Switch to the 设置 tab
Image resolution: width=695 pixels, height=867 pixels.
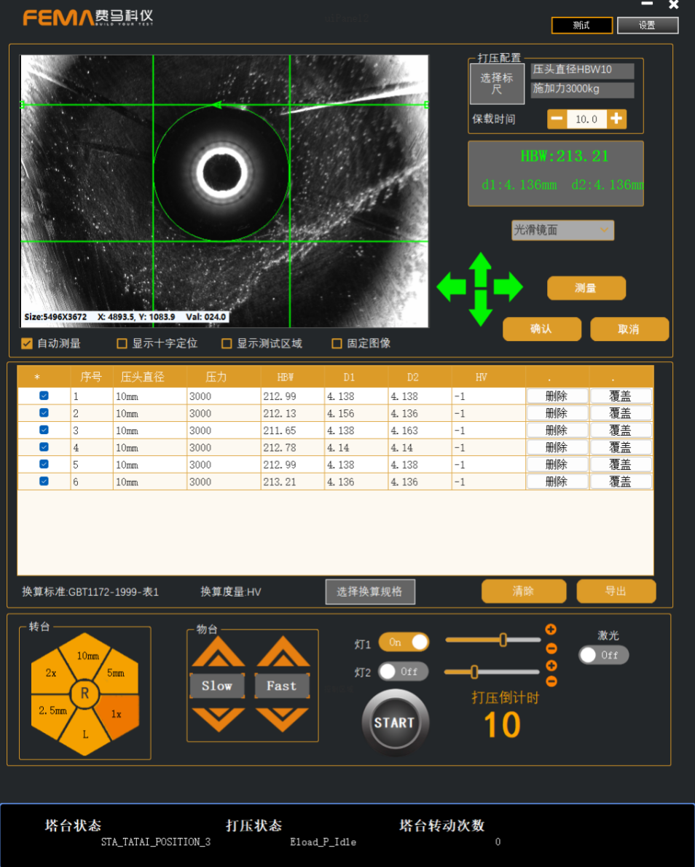647,25
